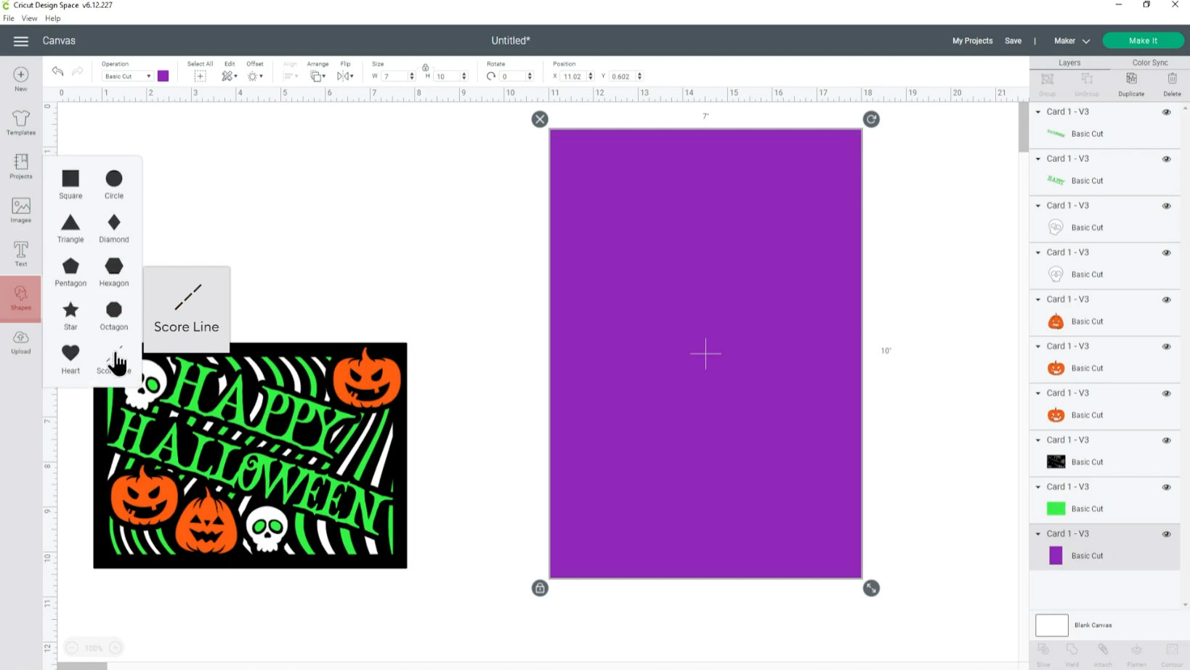1190x670 pixels.
Task: Insert a Pentagon shape
Action: [x=70, y=272]
